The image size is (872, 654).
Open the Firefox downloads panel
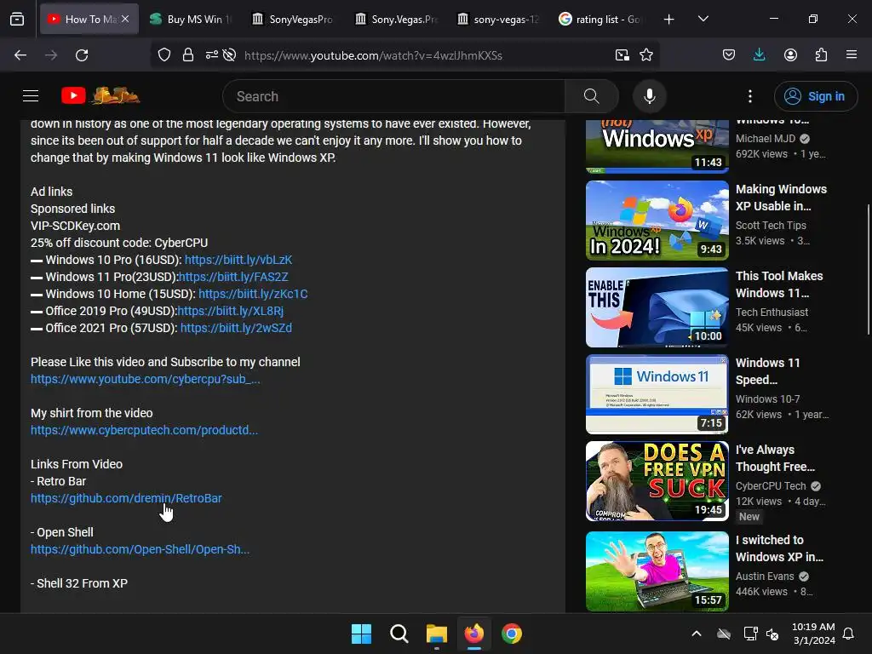(759, 55)
